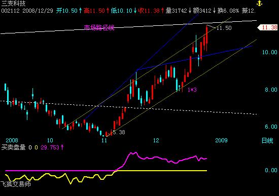This screenshot has height=196, width=279.
Task: Click the low price 低10.10 value
Action: pyautogui.click(x=124, y=11)
